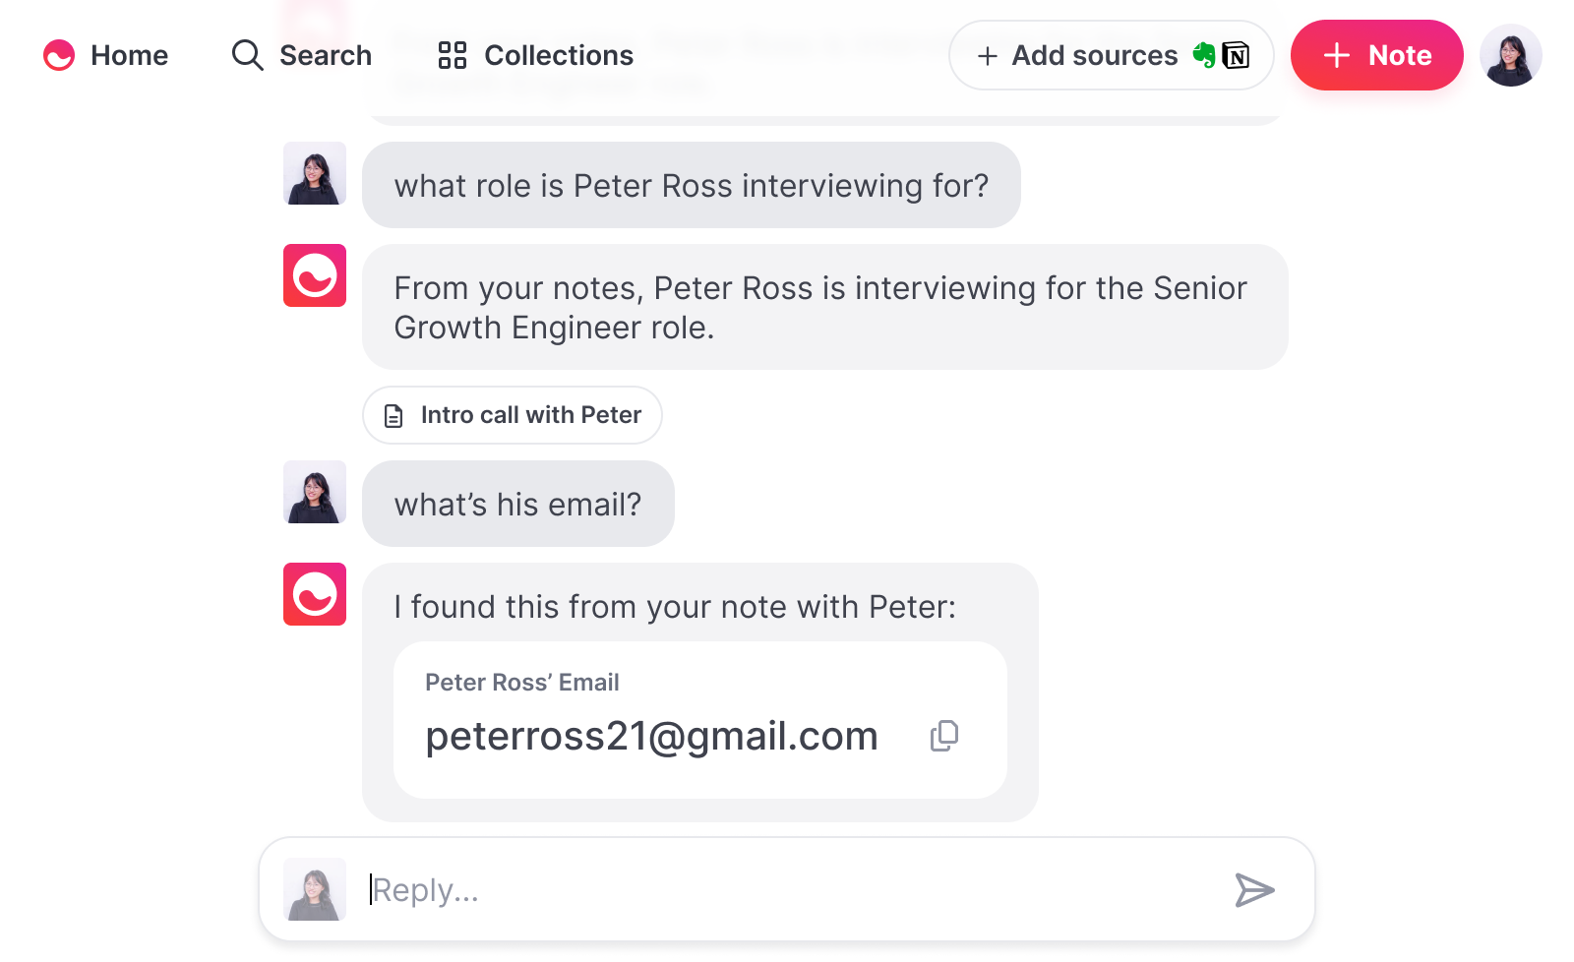Click the Search magnifier icon
Screen dimensions: 1574x962
point(247,55)
